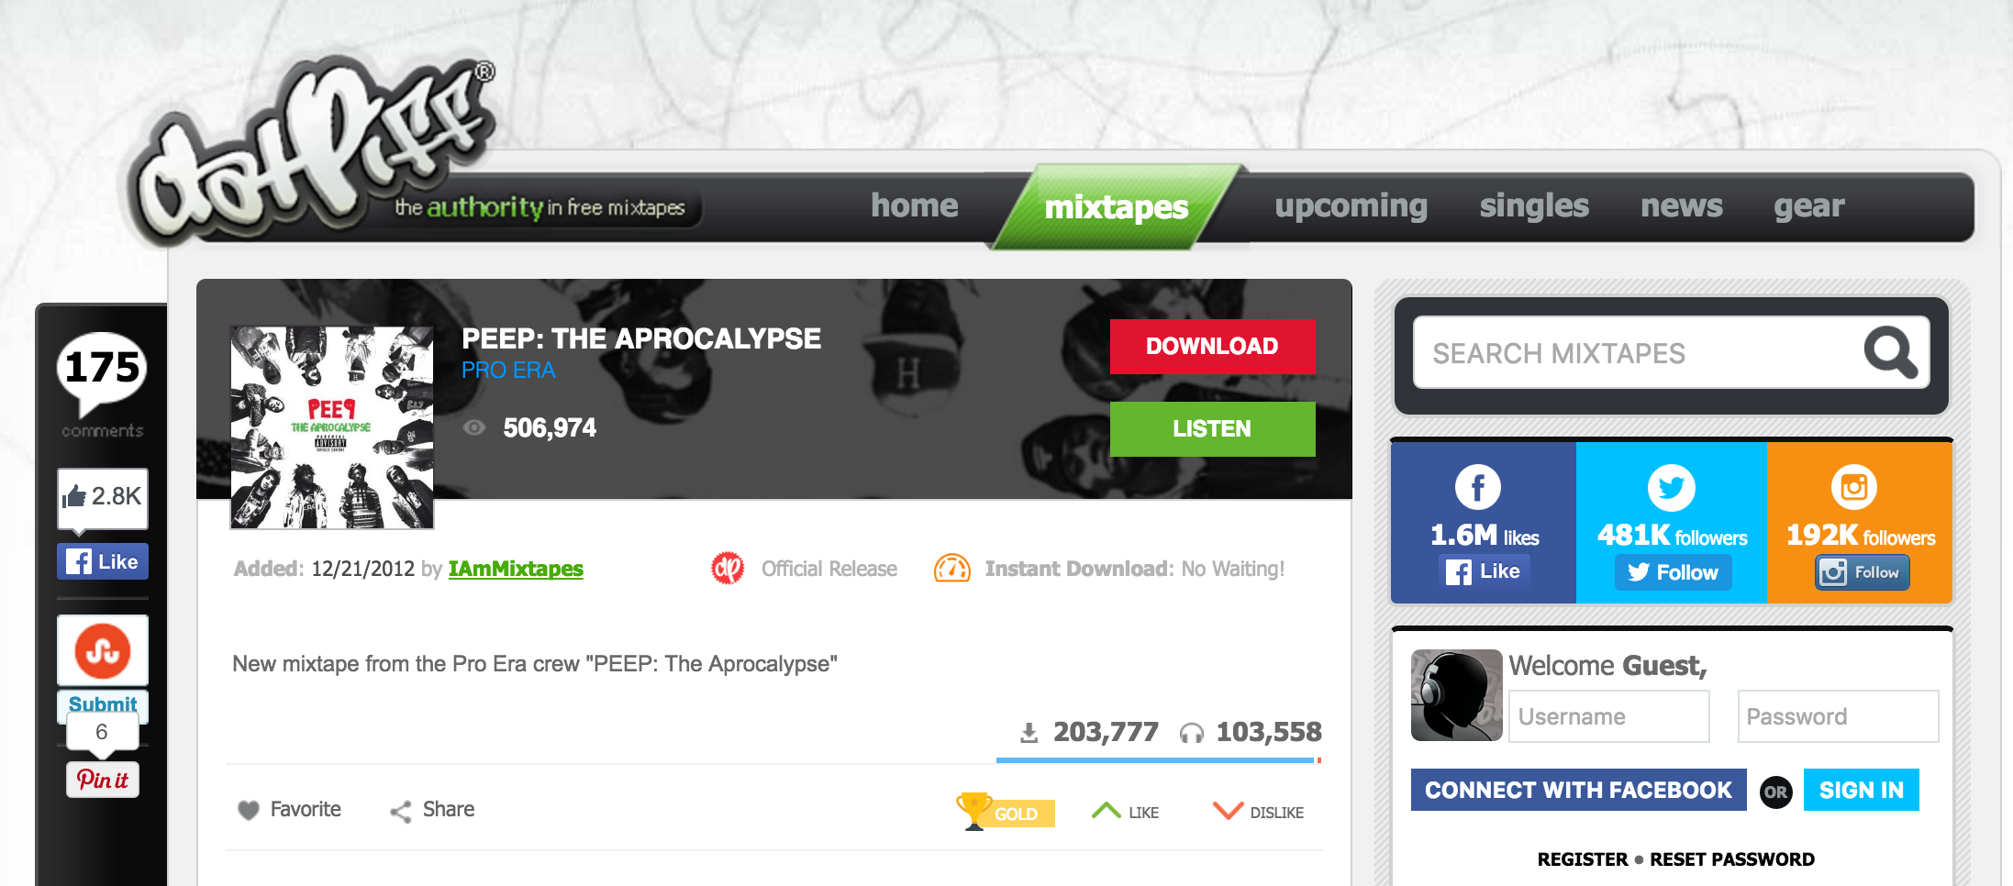Click the search magnifier icon
This screenshot has height=886, width=2013.
tap(1891, 352)
